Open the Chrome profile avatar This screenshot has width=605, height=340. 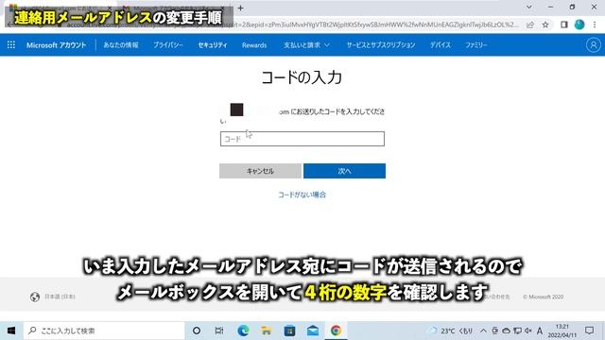tap(579, 25)
